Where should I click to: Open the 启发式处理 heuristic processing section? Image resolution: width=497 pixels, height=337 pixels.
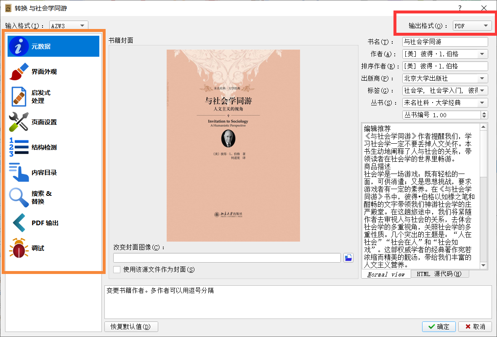[x=53, y=97]
